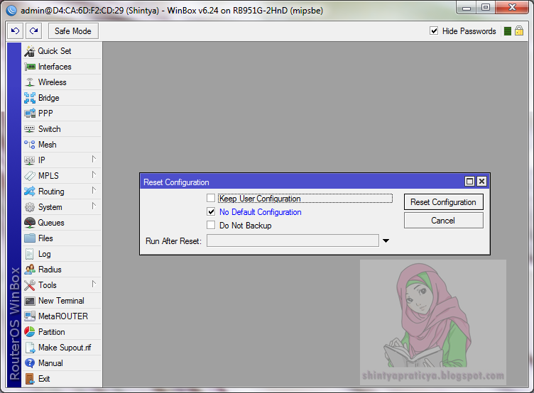This screenshot has width=534, height=393.
Task: Click Cancel in Reset Configuration dialog
Action: click(x=443, y=221)
